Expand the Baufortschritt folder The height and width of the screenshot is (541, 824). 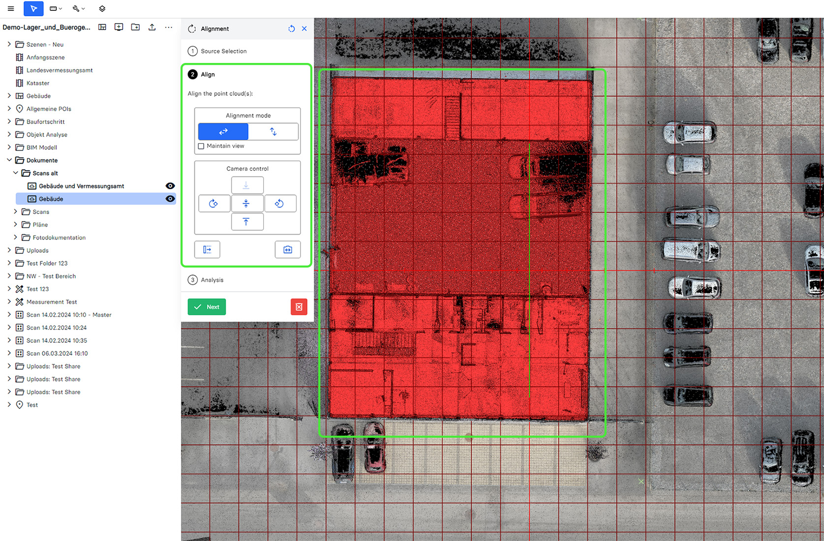pyautogui.click(x=9, y=121)
